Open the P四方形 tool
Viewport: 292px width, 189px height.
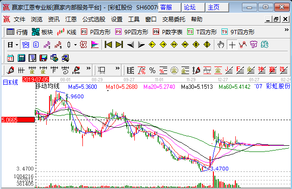tap(96, 32)
